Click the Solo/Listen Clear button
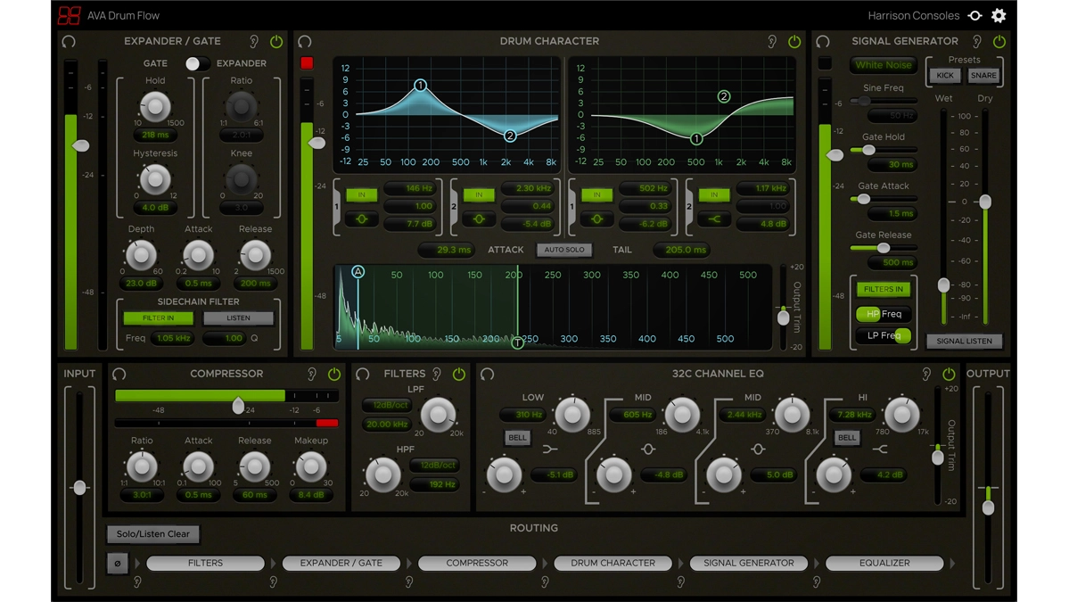1069x602 pixels. pyautogui.click(x=153, y=534)
